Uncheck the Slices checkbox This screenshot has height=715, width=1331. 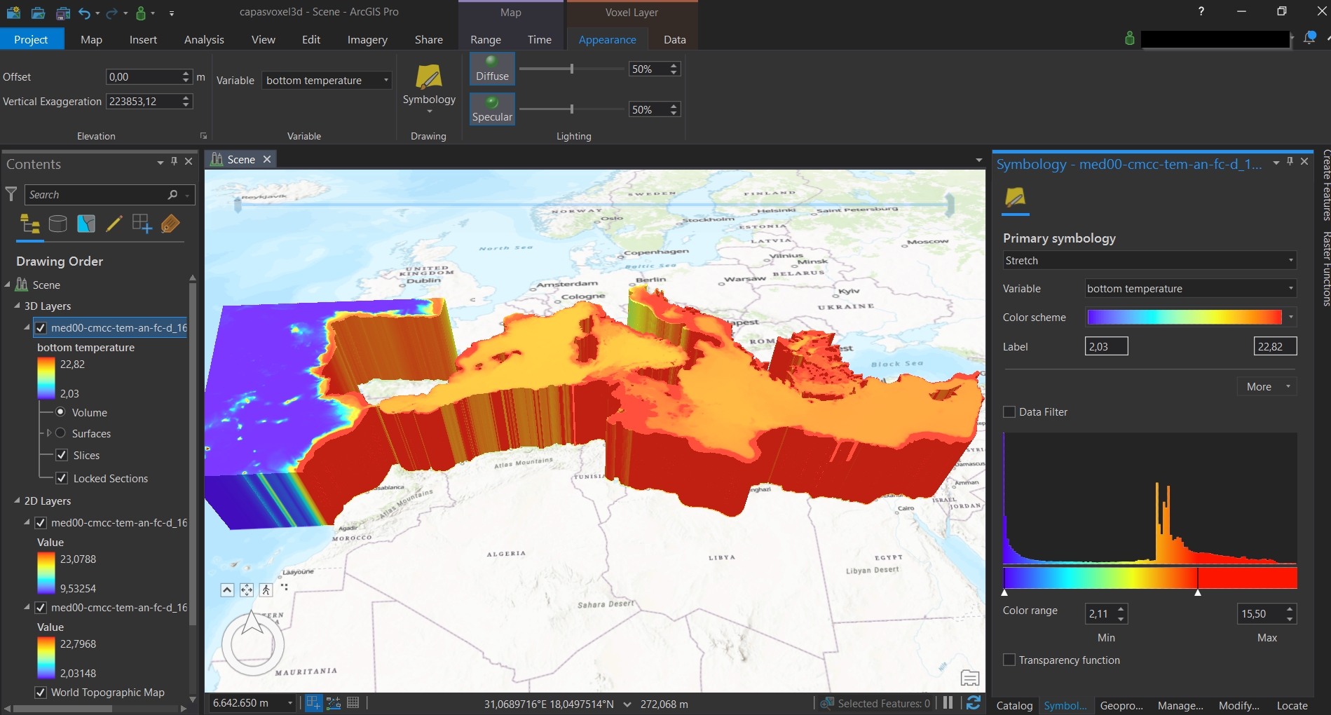(62, 456)
